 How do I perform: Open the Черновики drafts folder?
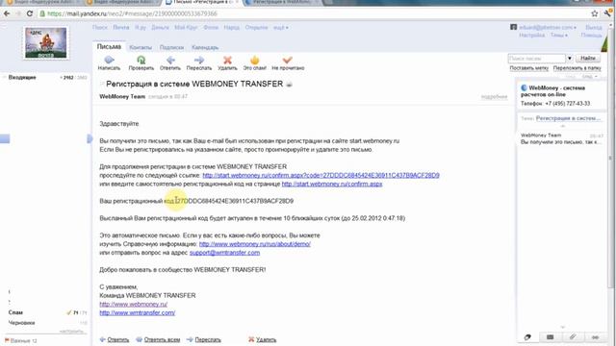(x=21, y=323)
